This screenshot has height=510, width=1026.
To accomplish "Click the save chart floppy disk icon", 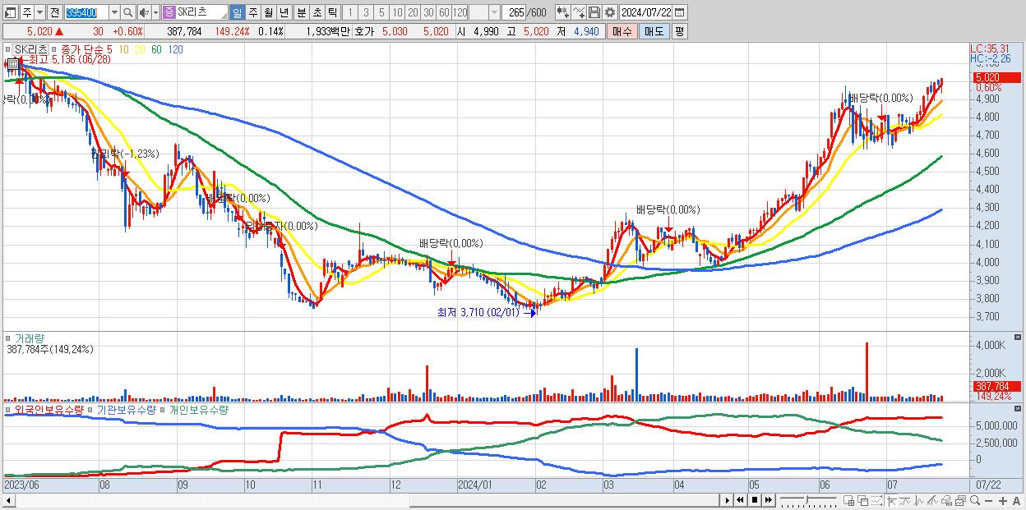I will [x=594, y=12].
